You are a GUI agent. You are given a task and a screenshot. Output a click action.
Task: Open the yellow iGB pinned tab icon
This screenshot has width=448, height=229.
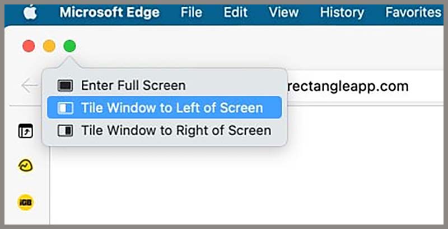click(26, 202)
